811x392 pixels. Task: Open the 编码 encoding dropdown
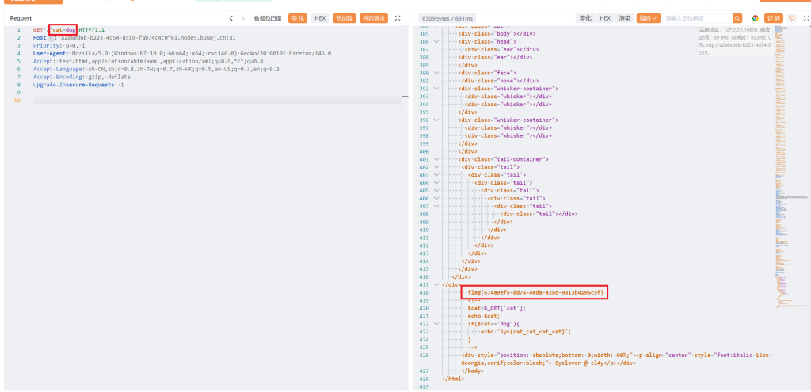pos(647,18)
